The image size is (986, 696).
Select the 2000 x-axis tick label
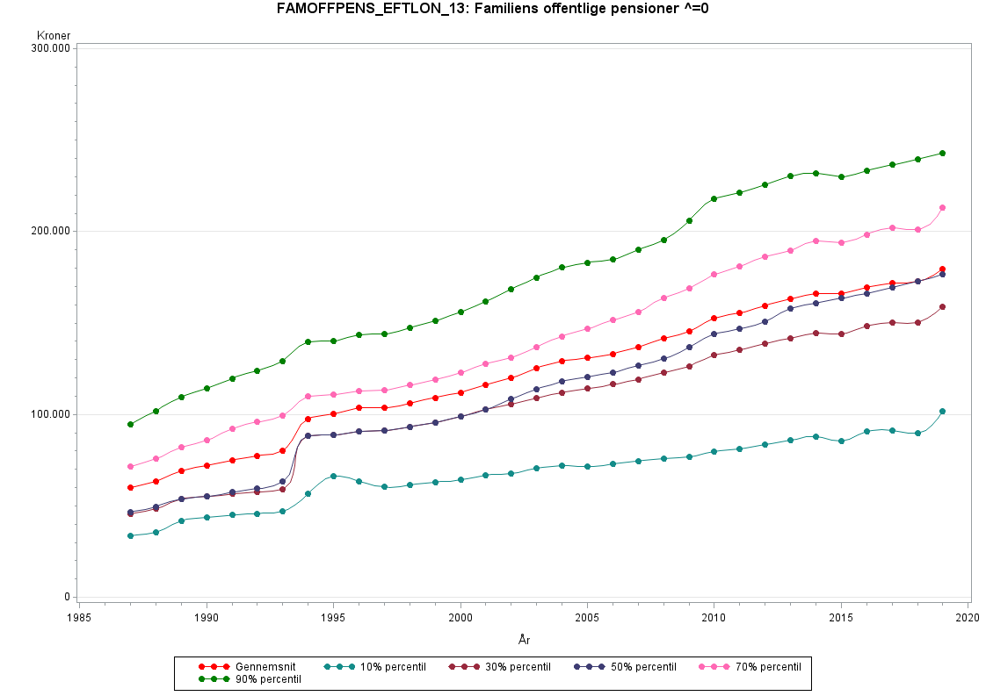point(460,618)
